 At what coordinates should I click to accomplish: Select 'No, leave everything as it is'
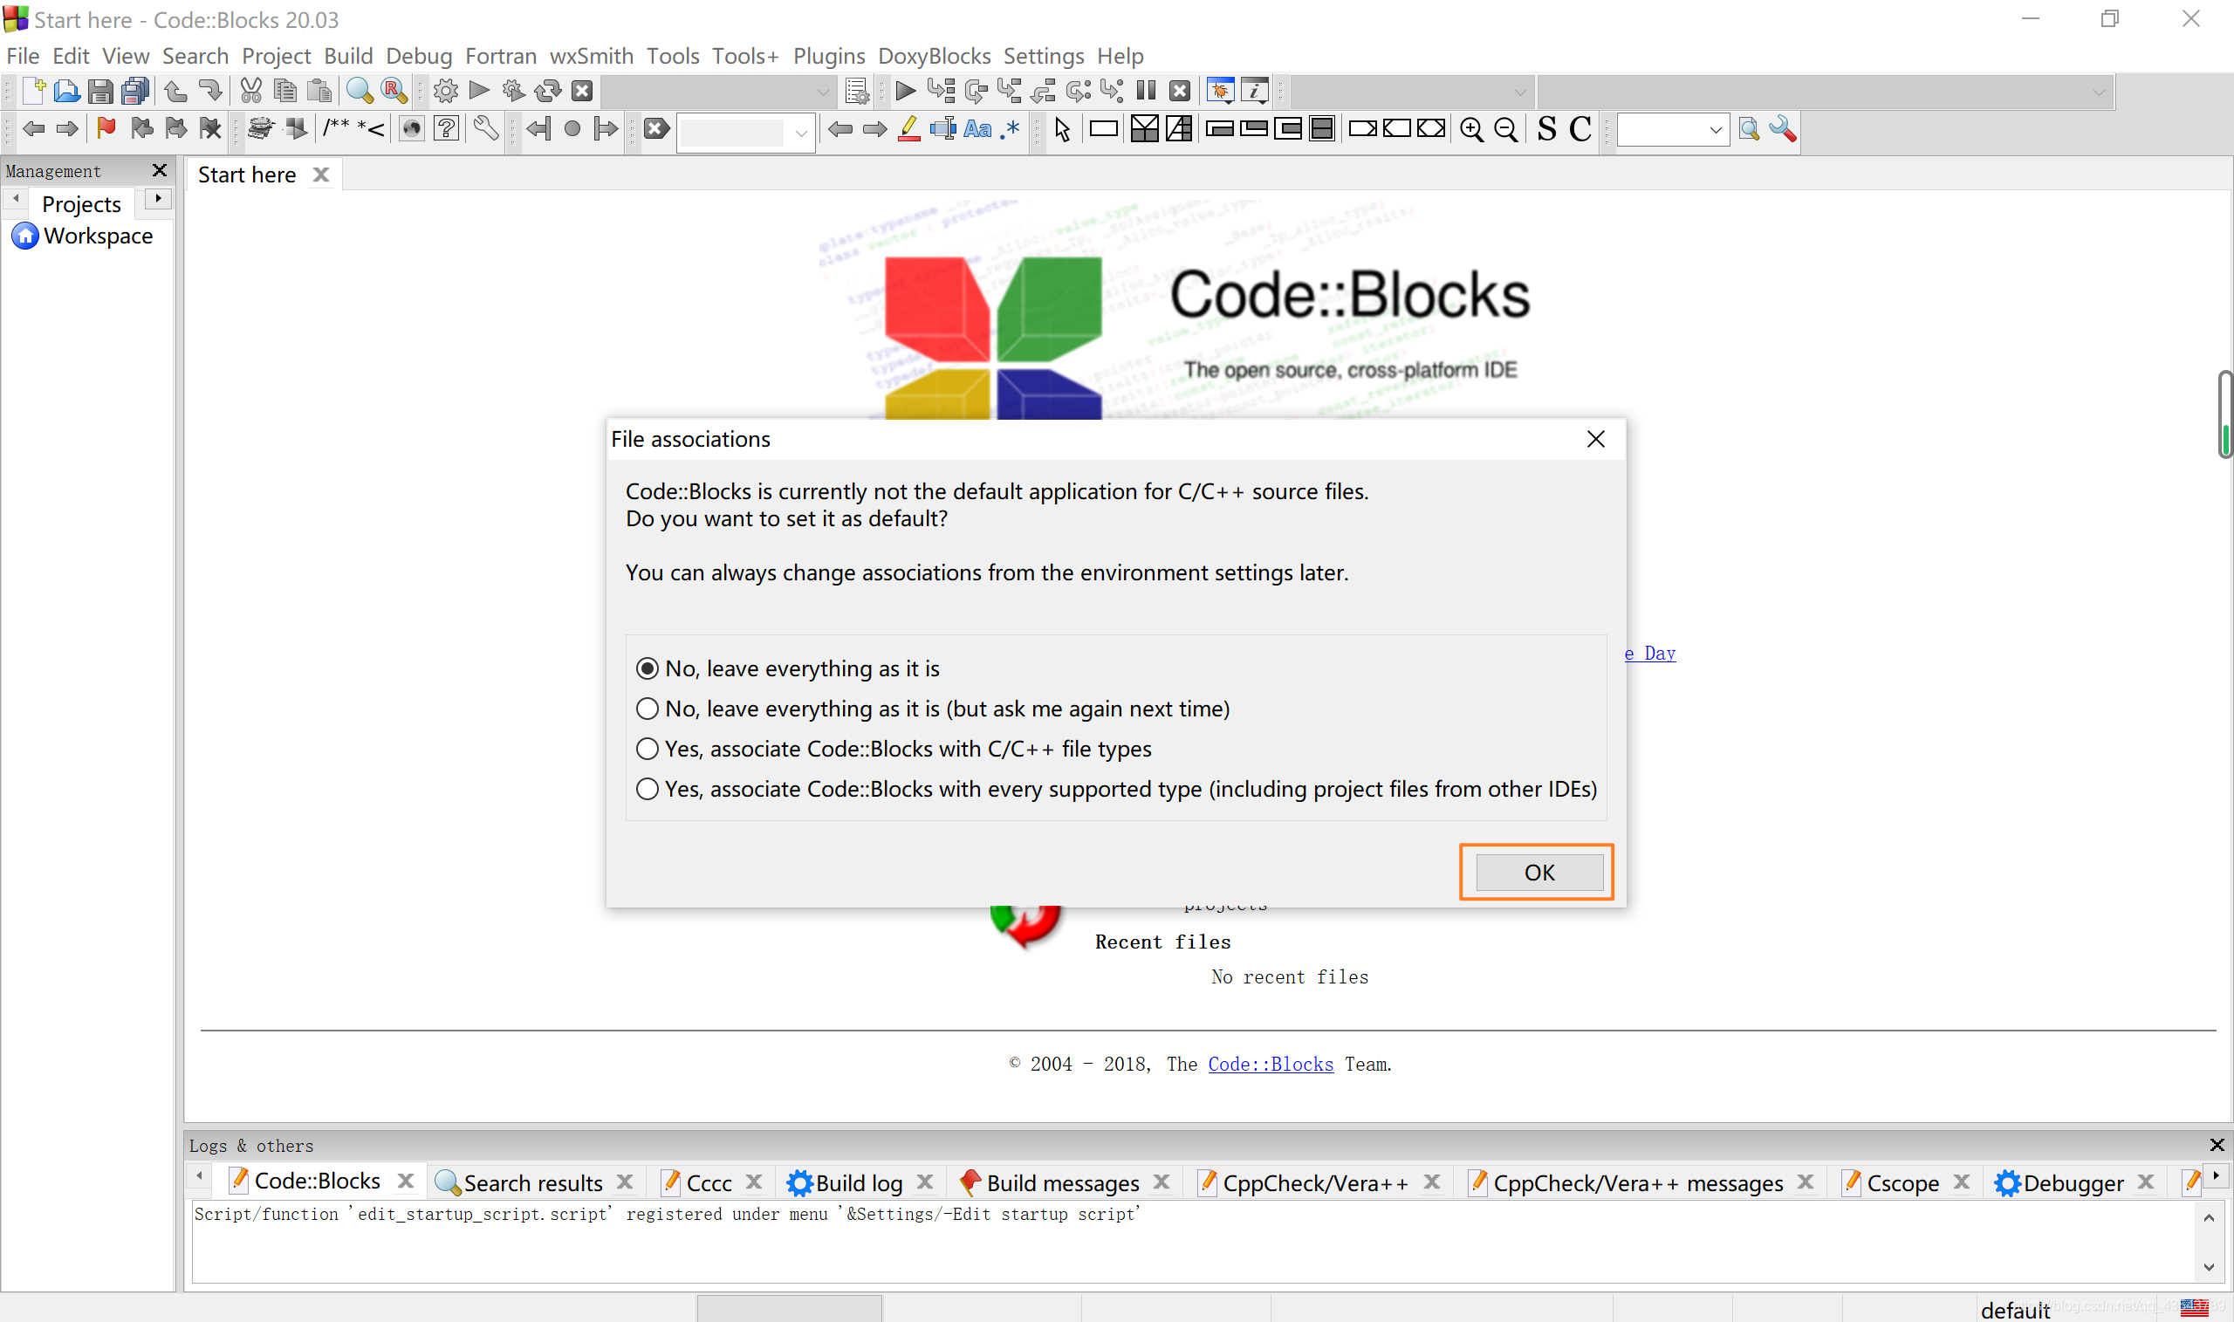[645, 668]
